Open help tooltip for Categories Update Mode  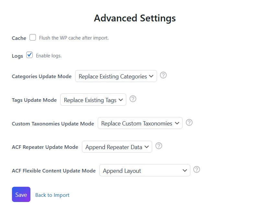[163, 75]
